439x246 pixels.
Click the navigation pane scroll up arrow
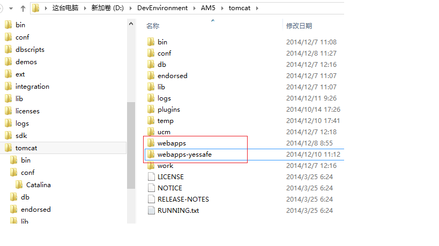pyautogui.click(x=131, y=24)
